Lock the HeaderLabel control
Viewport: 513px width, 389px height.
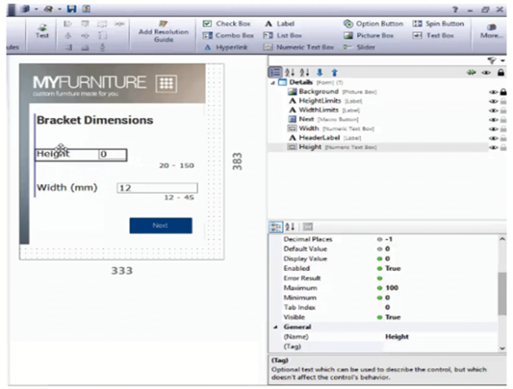(503, 138)
